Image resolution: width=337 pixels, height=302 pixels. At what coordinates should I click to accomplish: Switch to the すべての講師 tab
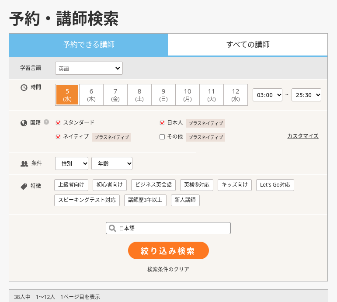click(248, 45)
